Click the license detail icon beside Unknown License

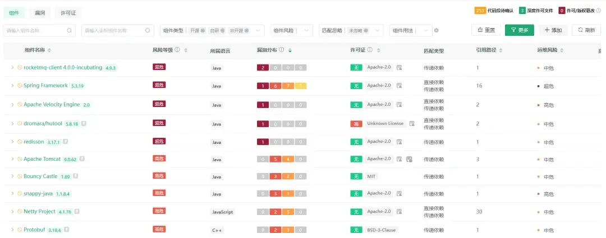point(412,123)
